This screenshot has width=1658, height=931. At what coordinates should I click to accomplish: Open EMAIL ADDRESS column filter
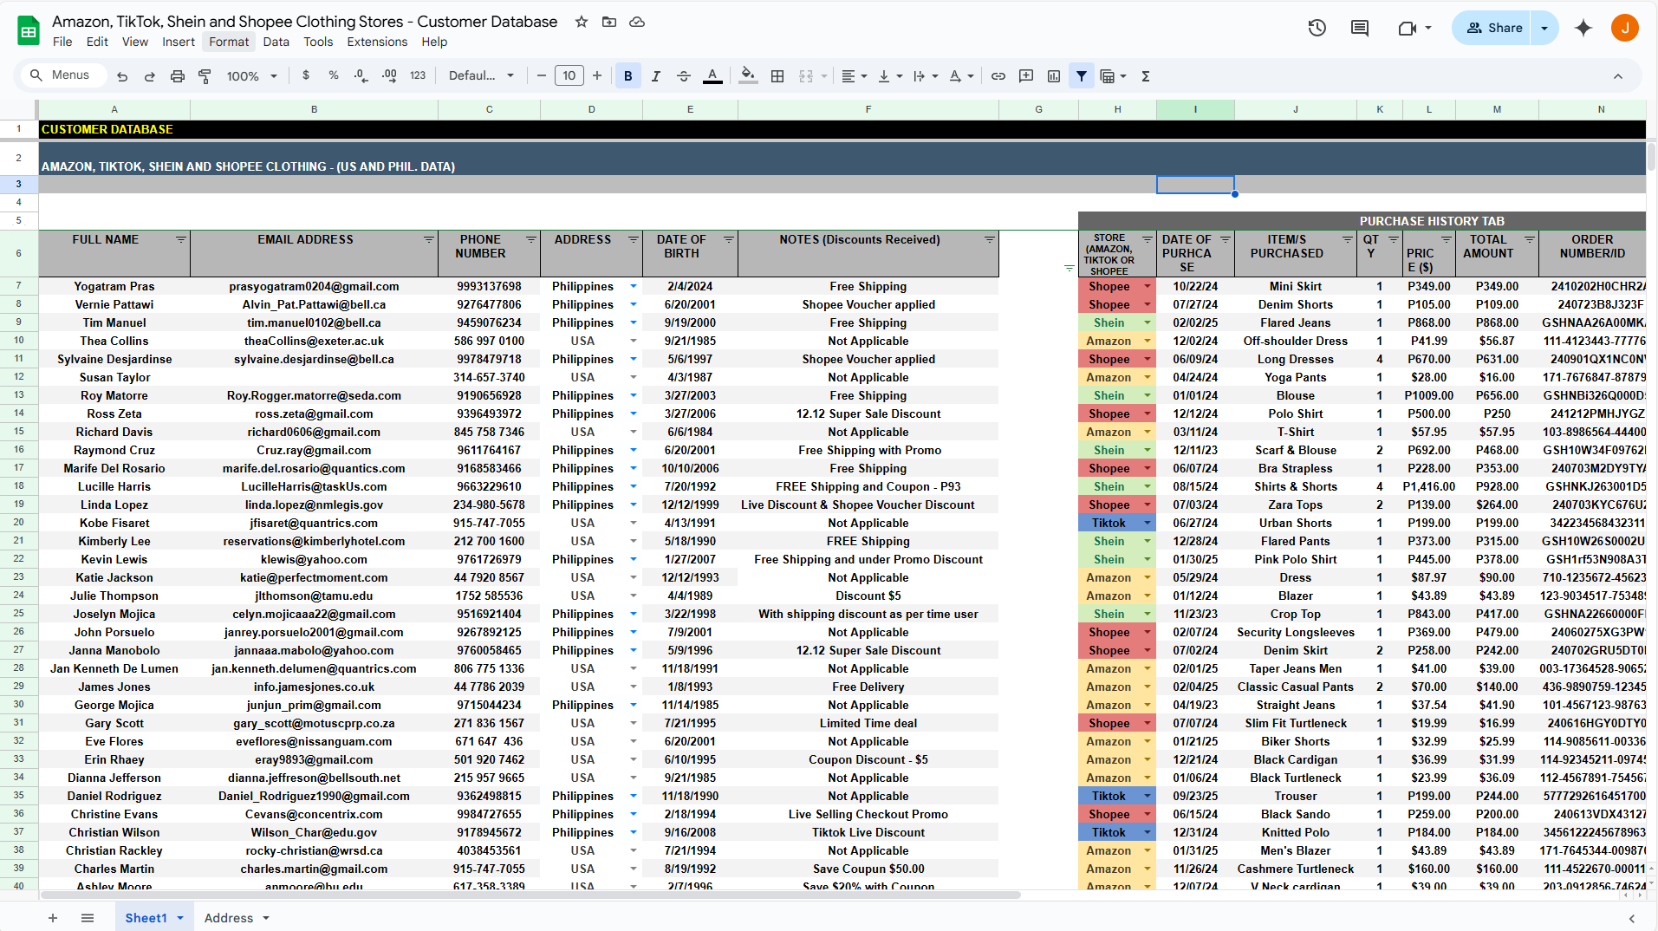(429, 239)
